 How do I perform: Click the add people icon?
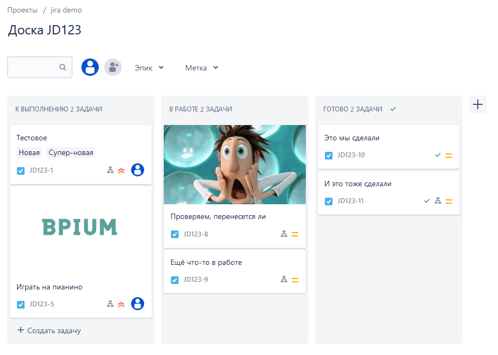tap(113, 67)
